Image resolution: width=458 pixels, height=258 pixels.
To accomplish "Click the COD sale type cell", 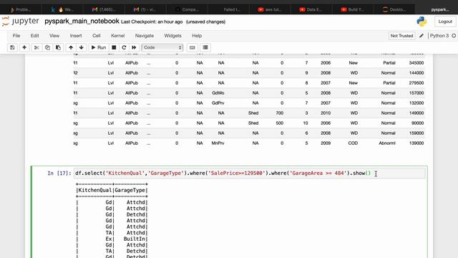I will [353, 143].
